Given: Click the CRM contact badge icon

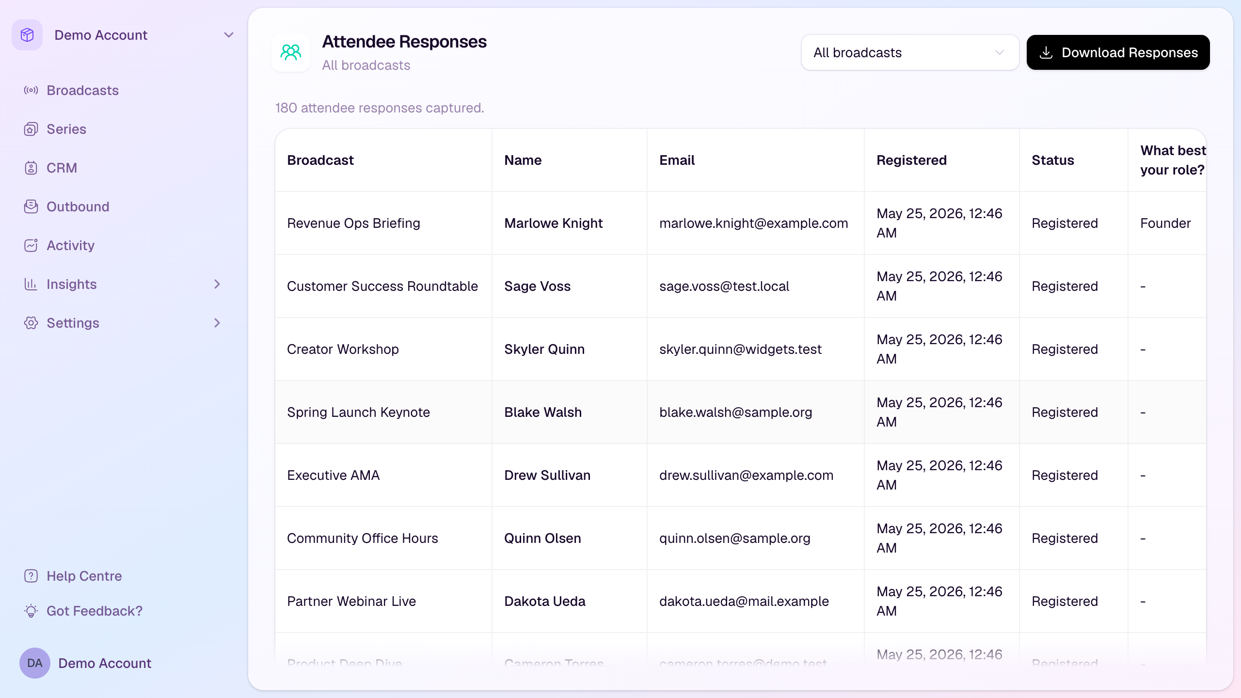Looking at the screenshot, I should (31, 168).
